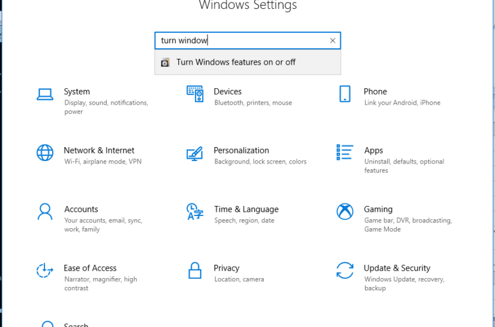
Task: Open the Accounts settings title
Action: (x=81, y=209)
